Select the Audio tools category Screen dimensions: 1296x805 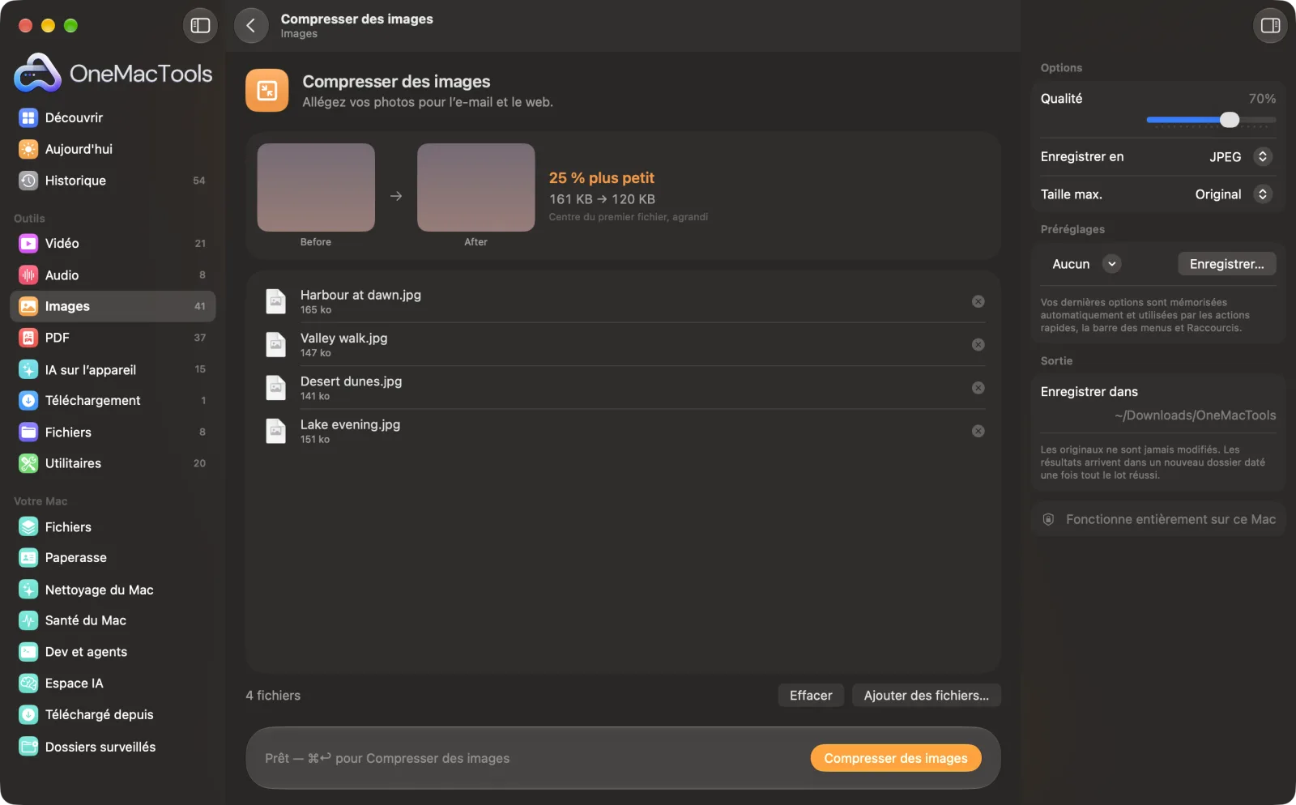(113, 275)
